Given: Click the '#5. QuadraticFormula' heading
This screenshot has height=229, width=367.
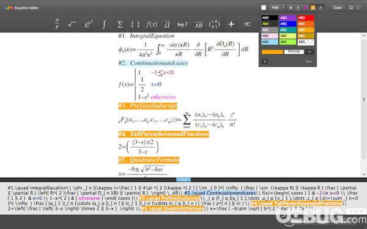Looking at the screenshot, I should (x=149, y=160).
